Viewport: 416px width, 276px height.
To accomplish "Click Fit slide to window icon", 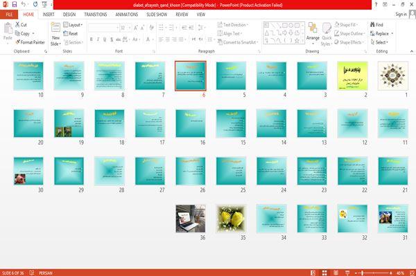I will [x=412, y=273].
